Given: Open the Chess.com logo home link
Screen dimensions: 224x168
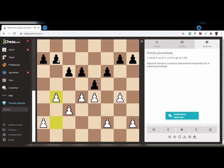Looking at the screenshot, I should click(x=11, y=42).
